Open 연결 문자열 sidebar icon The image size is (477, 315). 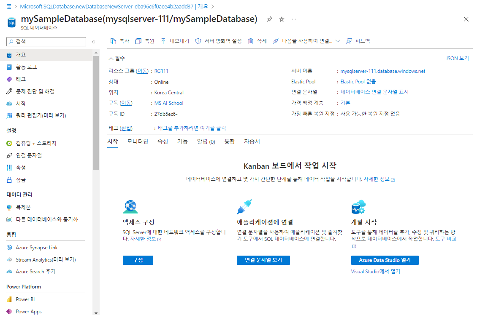(9, 156)
